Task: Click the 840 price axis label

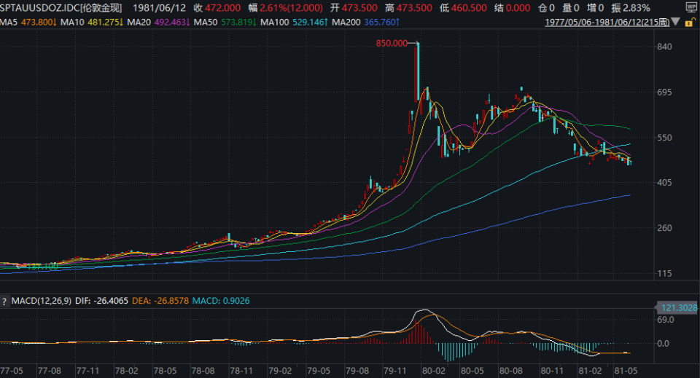Action: [665, 47]
